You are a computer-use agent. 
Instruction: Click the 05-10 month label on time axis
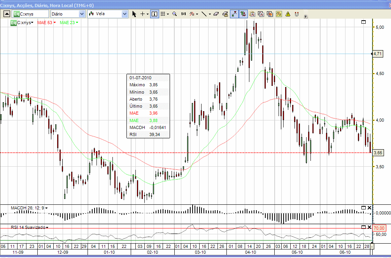297,252
